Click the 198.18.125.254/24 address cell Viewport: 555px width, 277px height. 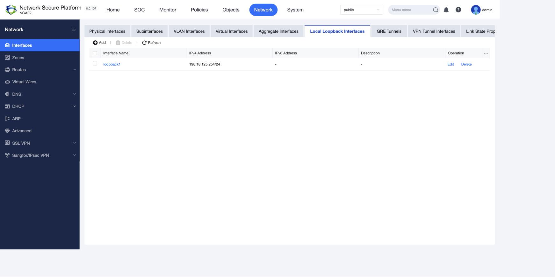point(205,64)
